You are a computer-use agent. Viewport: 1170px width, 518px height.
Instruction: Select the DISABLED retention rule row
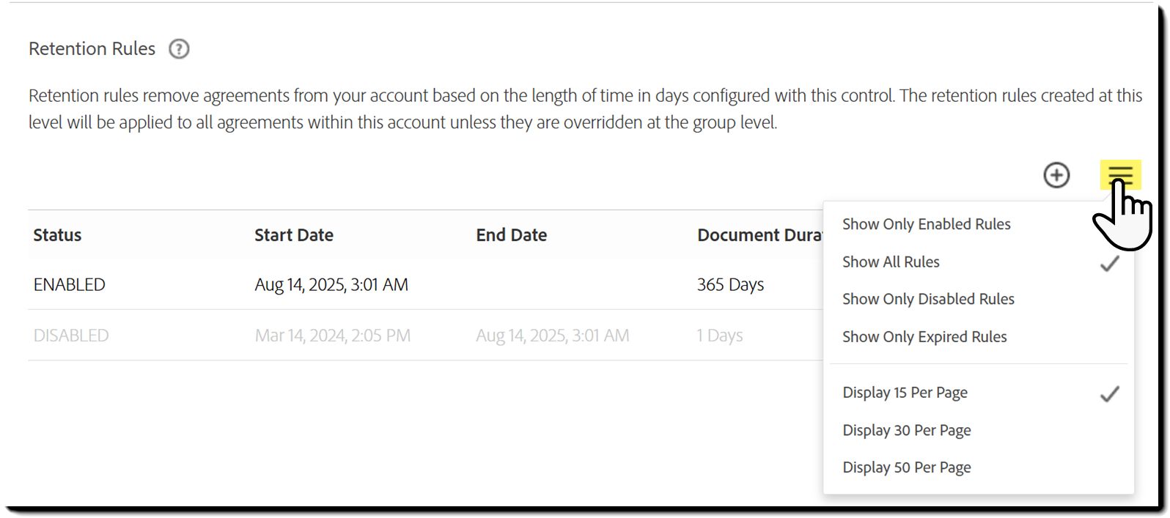pos(425,336)
